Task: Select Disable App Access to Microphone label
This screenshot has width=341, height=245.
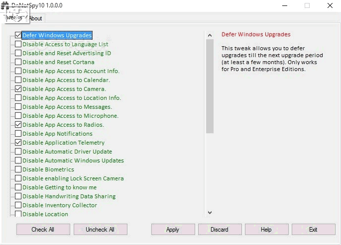Action: (71, 116)
